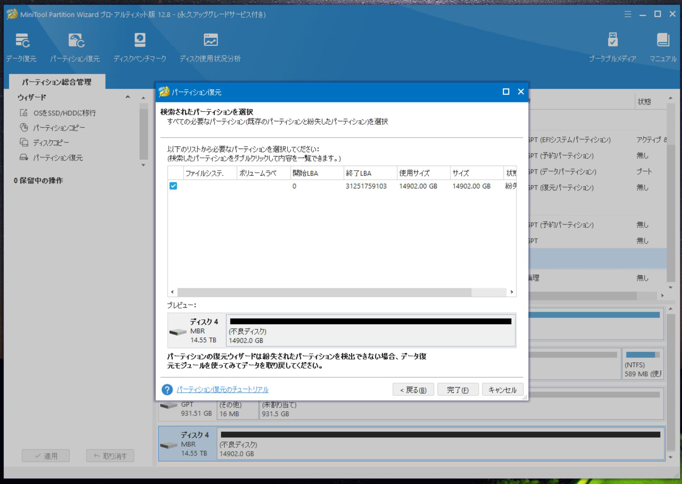682x484 pixels.
Task: Sort by サイズ column header
Action: click(x=476, y=173)
